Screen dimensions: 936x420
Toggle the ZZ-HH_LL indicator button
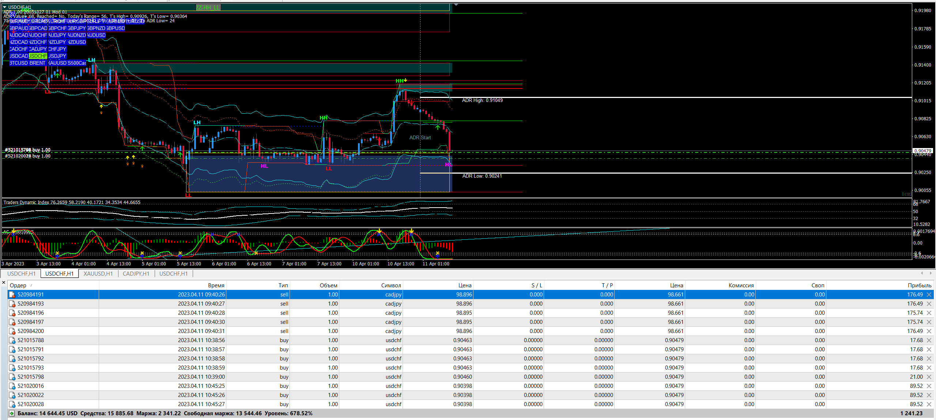coord(208,8)
